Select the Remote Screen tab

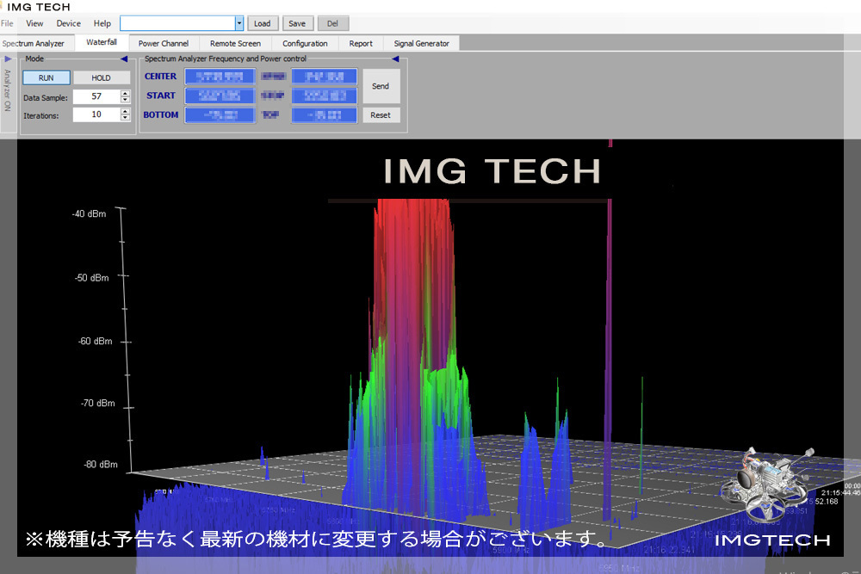[x=235, y=43]
